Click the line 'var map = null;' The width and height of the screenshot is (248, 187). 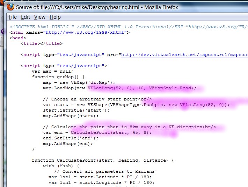(52, 71)
